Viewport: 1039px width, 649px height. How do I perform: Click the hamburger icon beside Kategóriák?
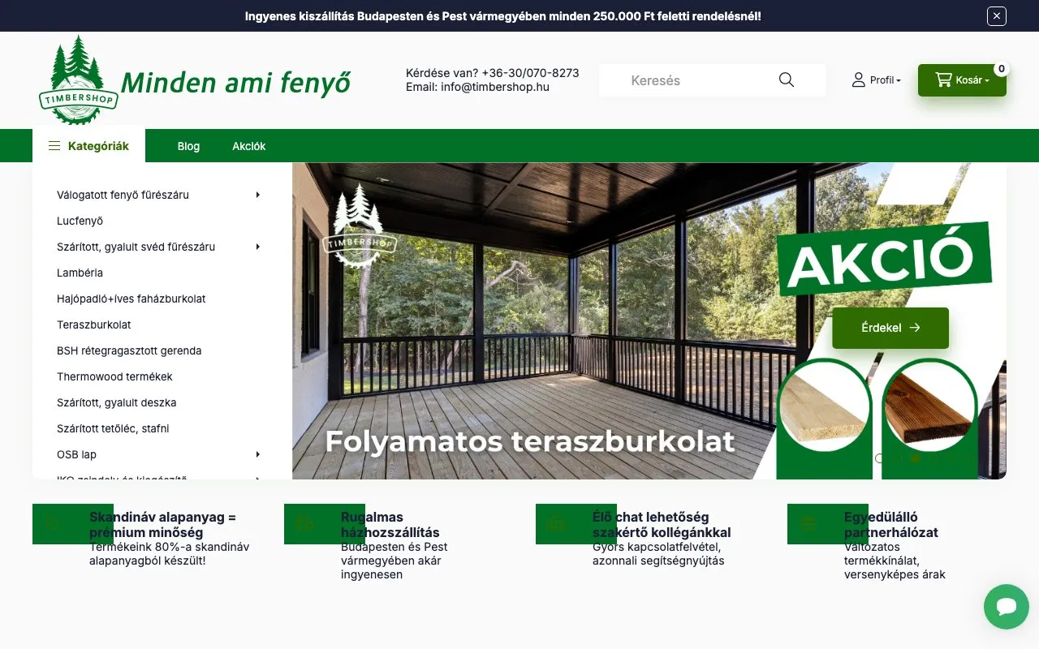(54, 146)
